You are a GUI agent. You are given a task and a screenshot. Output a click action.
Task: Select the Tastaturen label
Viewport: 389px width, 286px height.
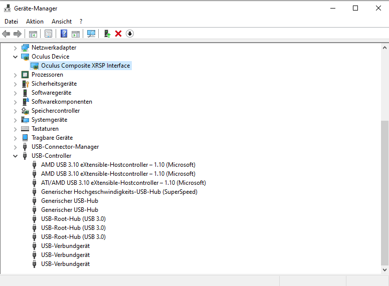click(x=45, y=129)
